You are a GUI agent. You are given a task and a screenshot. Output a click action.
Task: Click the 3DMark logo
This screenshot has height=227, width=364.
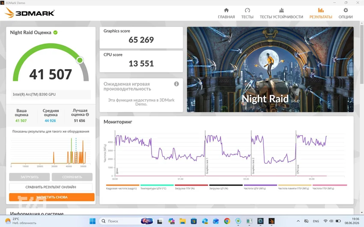point(30,13)
